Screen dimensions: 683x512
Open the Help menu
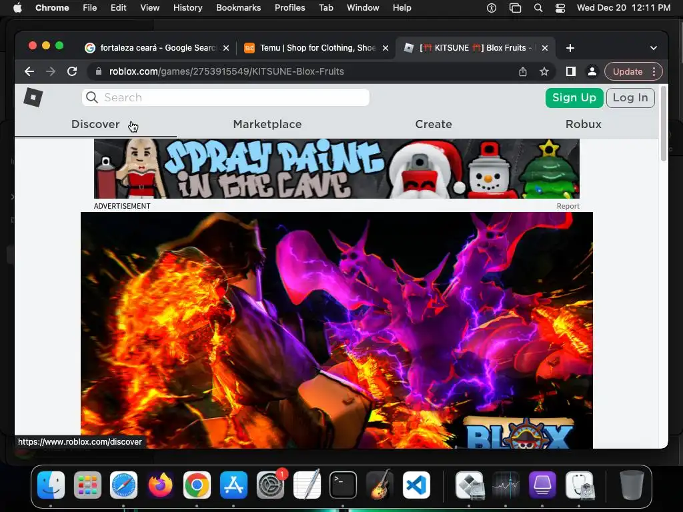tap(402, 7)
